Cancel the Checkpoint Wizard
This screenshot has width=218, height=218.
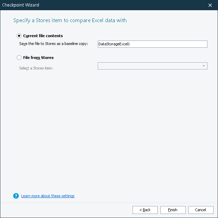201,210
